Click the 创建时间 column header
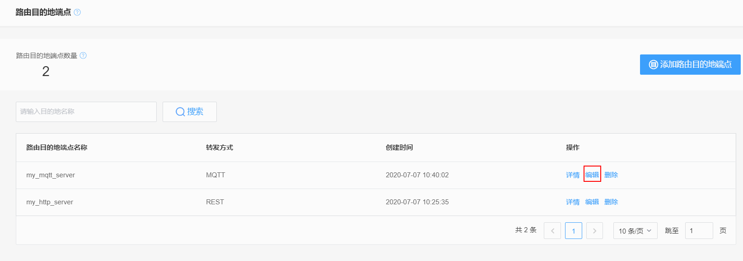This screenshot has width=743, height=261. point(399,148)
